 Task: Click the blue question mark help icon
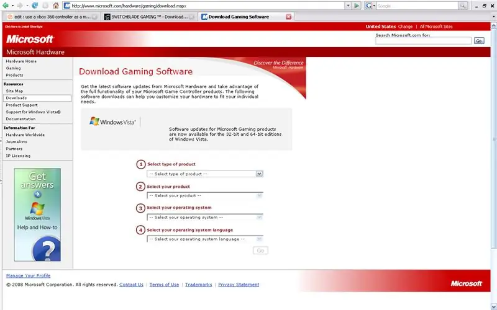pyautogui.click(x=47, y=249)
